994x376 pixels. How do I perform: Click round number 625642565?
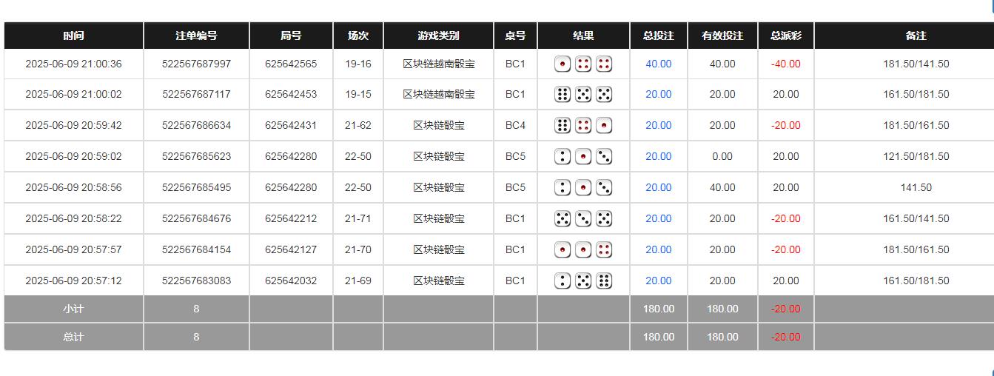click(291, 64)
